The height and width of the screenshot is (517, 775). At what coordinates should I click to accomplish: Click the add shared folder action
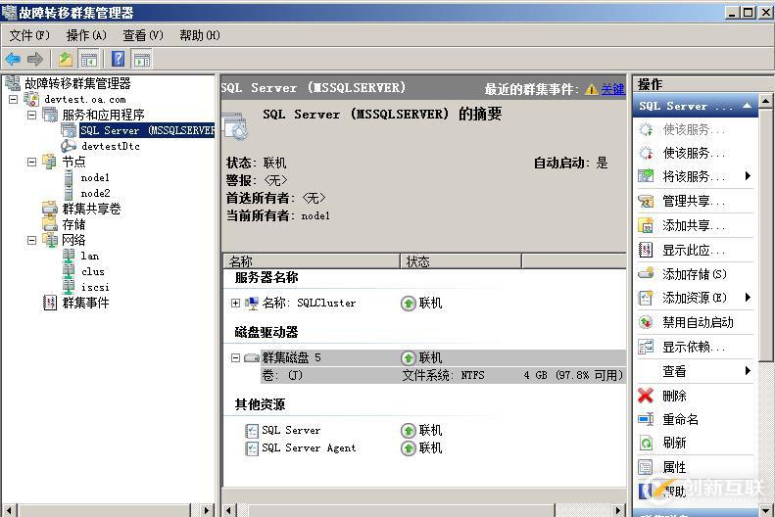coord(694,225)
